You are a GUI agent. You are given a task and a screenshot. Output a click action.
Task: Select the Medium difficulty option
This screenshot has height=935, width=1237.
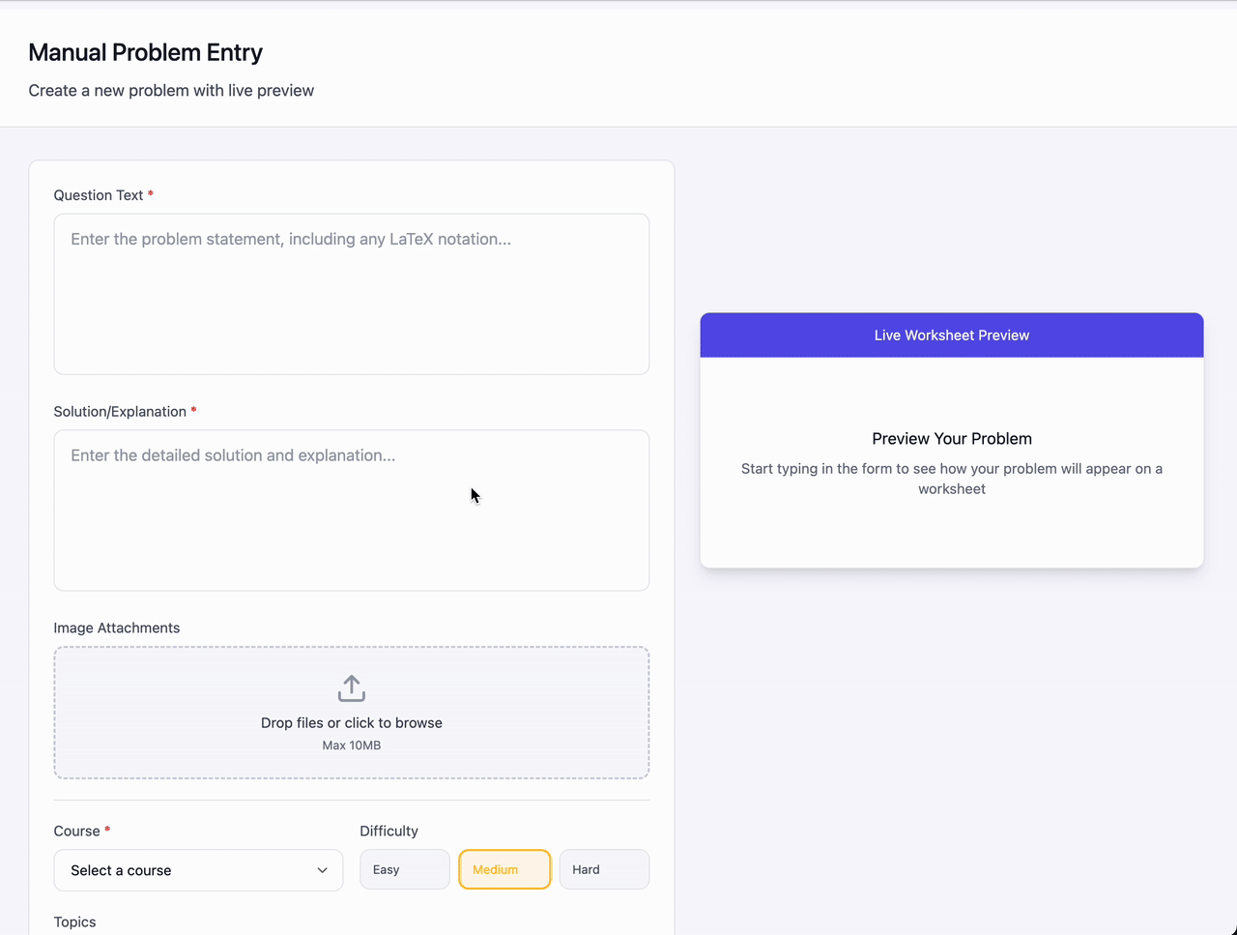(x=503, y=869)
